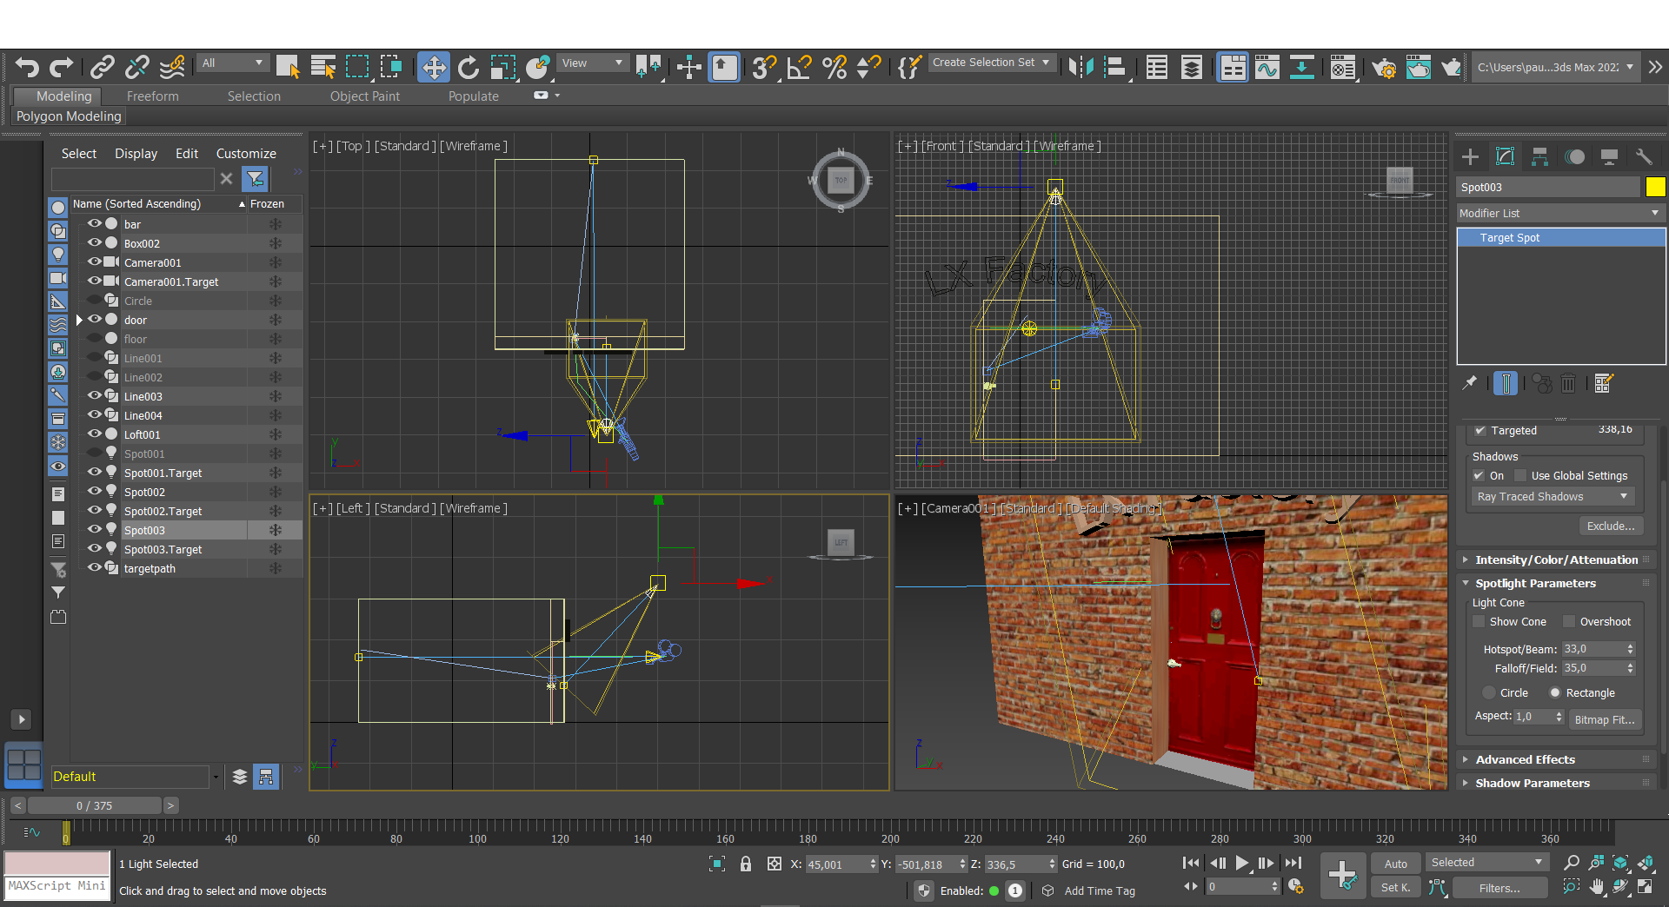The image size is (1669, 907).
Task: Open the Create tab in the command panel
Action: [x=1470, y=156]
